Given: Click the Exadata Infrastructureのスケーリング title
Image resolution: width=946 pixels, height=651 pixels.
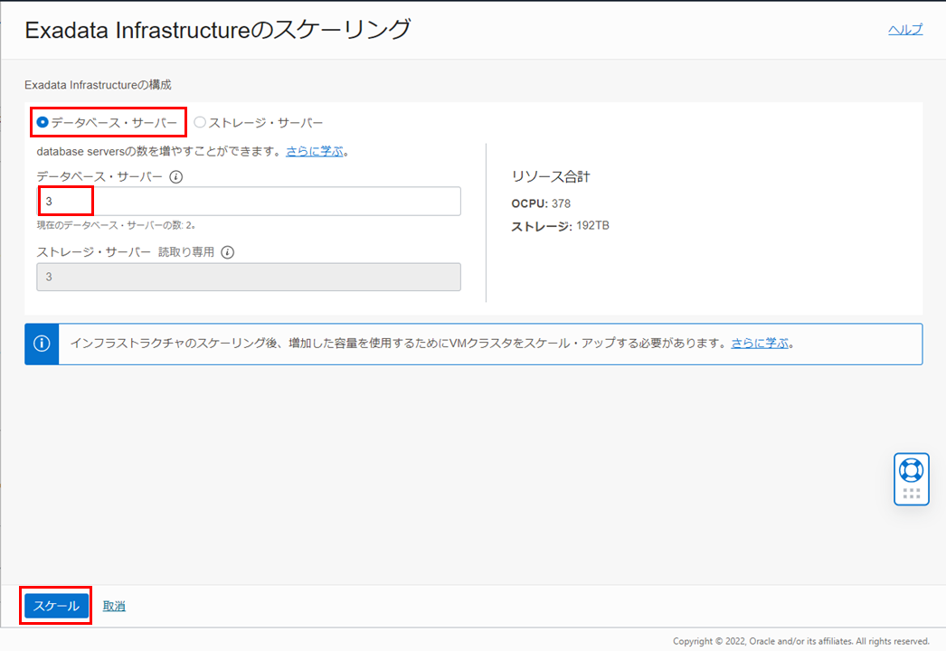Looking at the screenshot, I should tap(217, 30).
